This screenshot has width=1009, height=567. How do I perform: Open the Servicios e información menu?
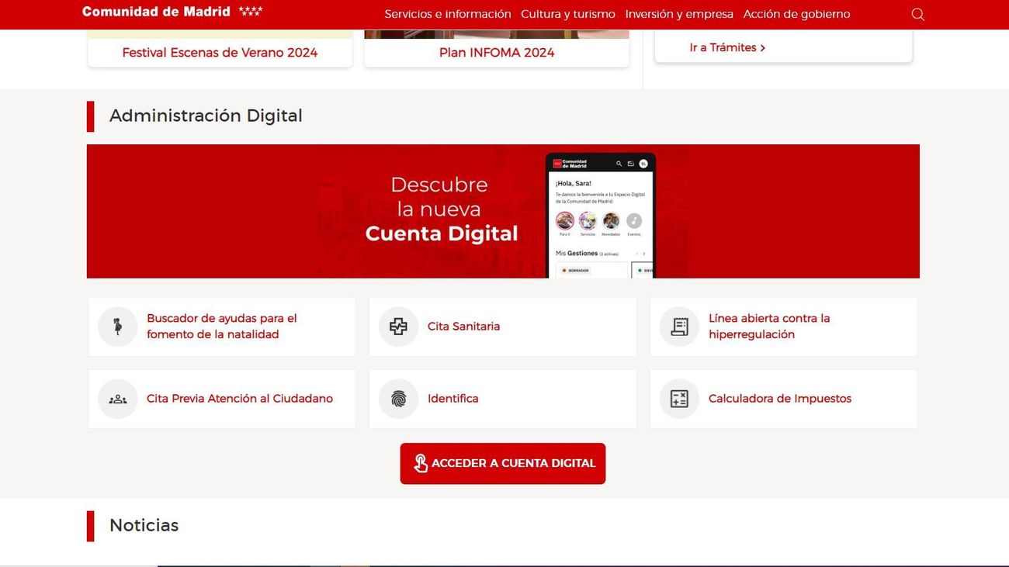click(x=448, y=14)
